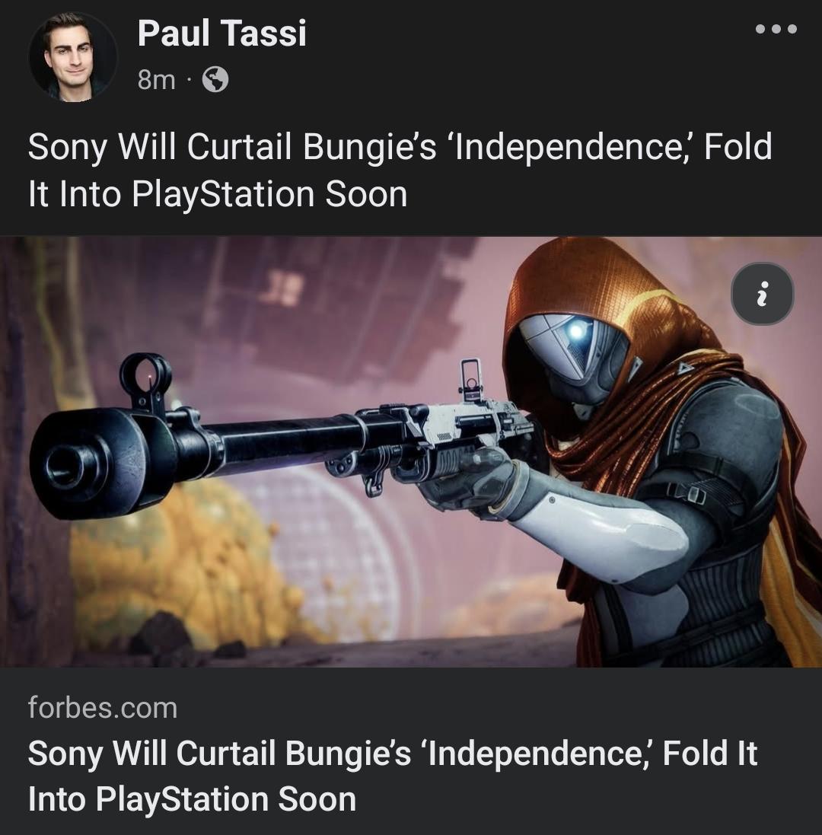
Task: Expand the post caption text
Action: (x=400, y=170)
